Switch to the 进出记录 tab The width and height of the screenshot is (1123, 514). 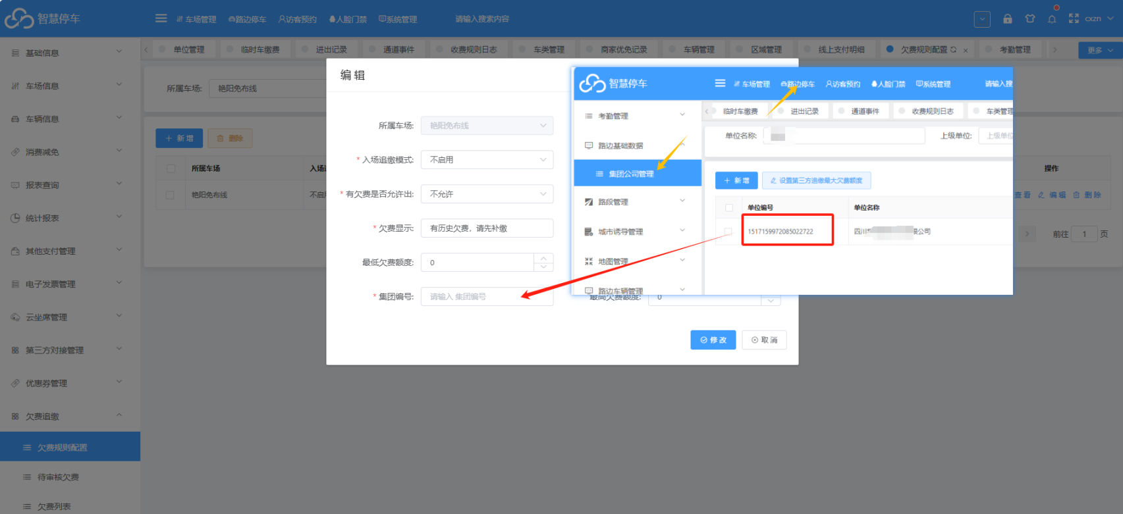click(325, 49)
